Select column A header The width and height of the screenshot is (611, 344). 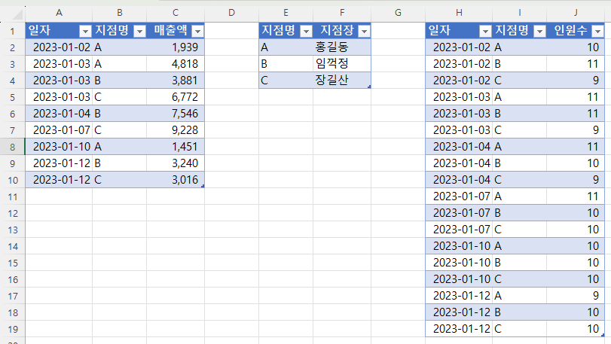(x=59, y=13)
